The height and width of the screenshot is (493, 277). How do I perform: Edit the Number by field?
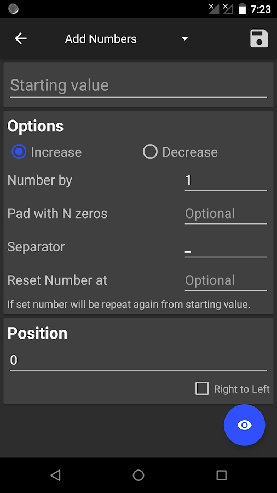[x=226, y=180]
